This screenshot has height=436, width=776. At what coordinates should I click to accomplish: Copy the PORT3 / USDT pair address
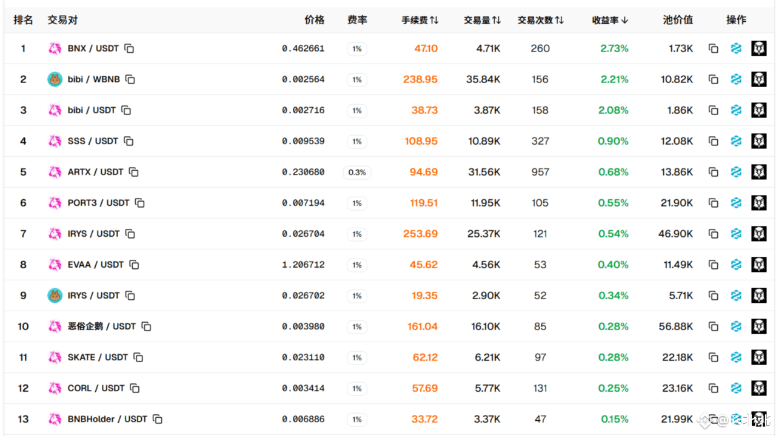tap(140, 203)
